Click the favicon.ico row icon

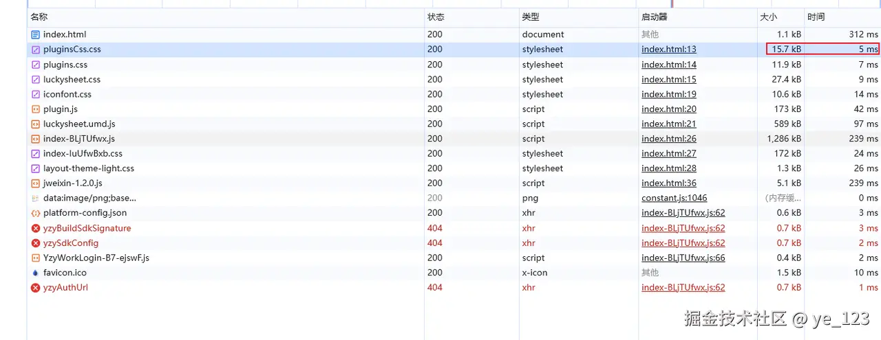[36, 273]
